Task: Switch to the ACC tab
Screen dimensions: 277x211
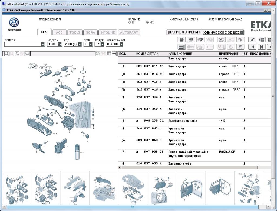Action: [x=59, y=32]
